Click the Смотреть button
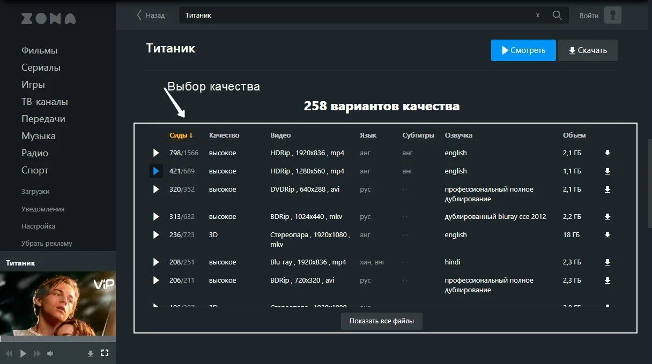652x364 pixels. pos(523,50)
